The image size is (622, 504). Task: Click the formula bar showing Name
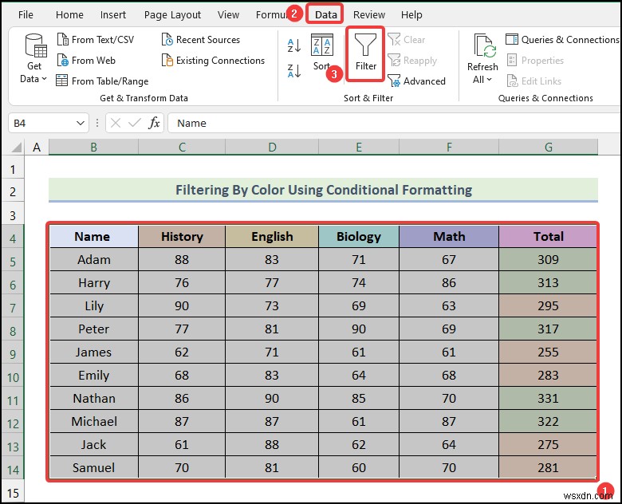click(394, 123)
